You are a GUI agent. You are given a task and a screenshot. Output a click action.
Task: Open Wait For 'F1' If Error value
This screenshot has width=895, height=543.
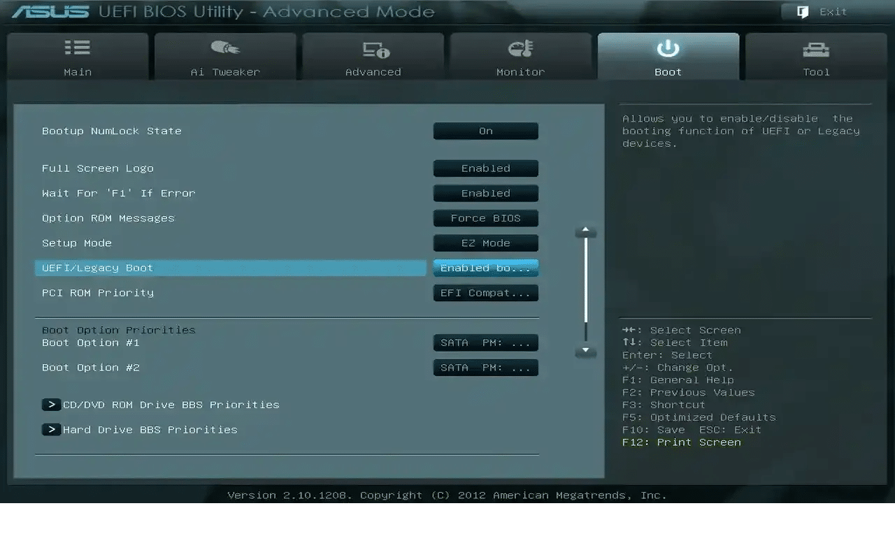point(486,194)
